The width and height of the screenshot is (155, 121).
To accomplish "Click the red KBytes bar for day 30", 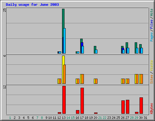I will [141, 106].
